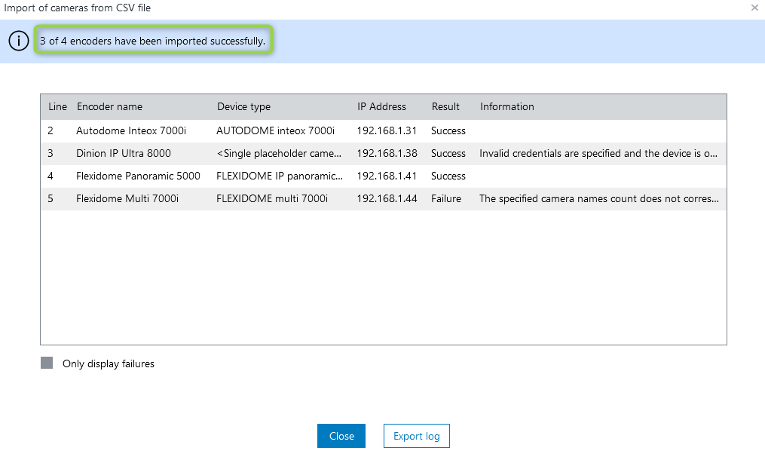
Task: Close the import dialog with the X icon
Action: coord(754,8)
